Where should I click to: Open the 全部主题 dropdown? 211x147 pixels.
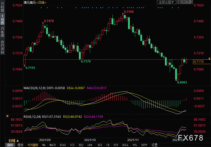(x=166, y=2)
